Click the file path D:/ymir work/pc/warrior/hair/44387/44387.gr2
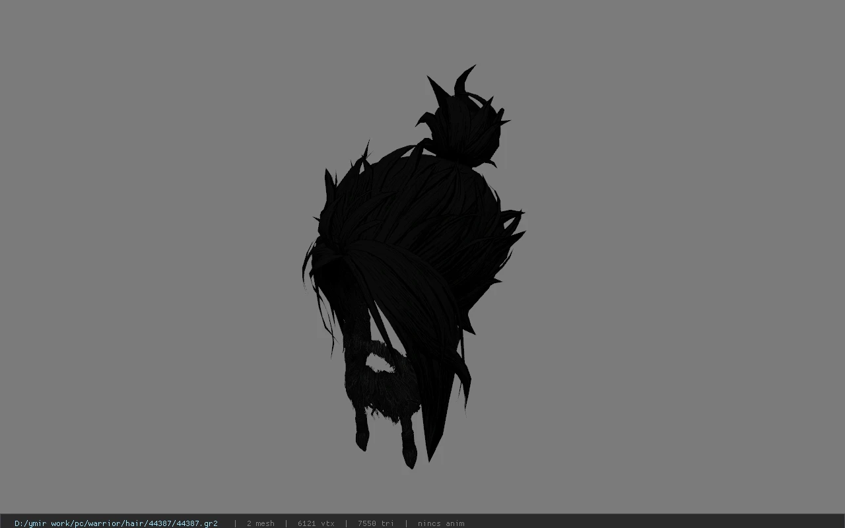The width and height of the screenshot is (845, 528). point(116,523)
